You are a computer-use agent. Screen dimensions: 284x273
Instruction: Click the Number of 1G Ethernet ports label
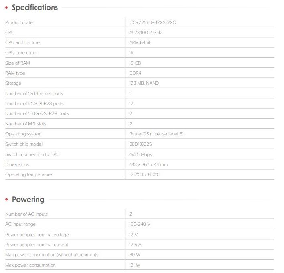[x=34, y=93]
